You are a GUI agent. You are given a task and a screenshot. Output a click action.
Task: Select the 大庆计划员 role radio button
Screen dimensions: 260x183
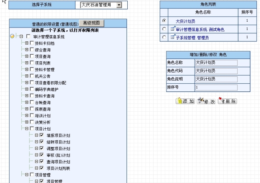[164, 21]
